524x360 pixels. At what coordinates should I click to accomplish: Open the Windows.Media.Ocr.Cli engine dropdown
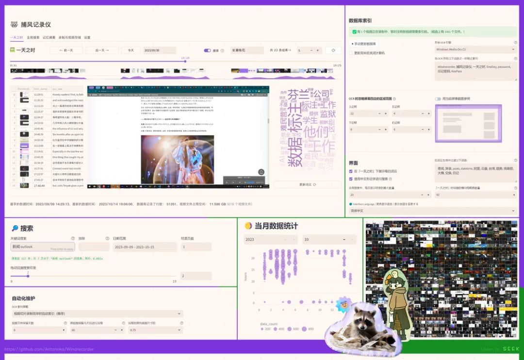(x=475, y=49)
